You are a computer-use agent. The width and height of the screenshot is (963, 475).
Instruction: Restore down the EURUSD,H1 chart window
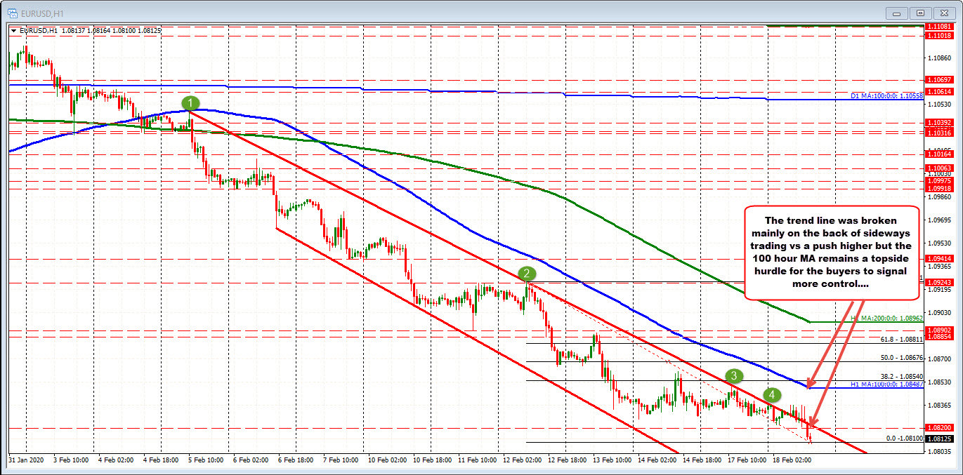(921, 12)
